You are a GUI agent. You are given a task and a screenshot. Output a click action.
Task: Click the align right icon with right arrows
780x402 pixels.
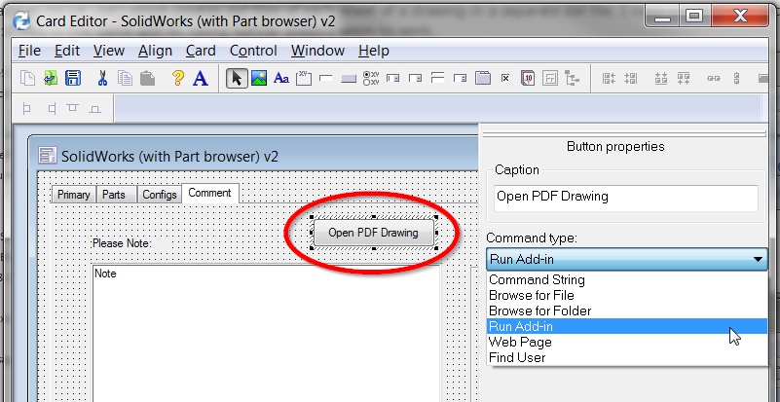(631, 78)
